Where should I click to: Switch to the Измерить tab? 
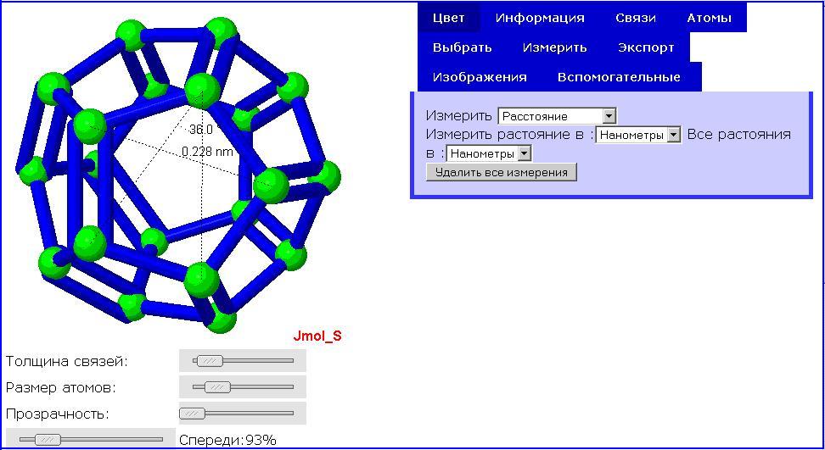click(x=554, y=47)
